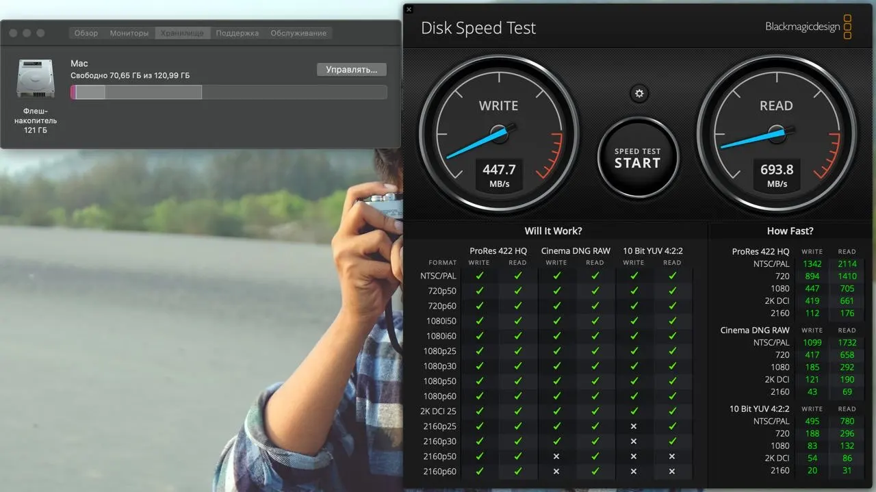876x492 pixels.
Task: Click the 2K DCI 25 format row label
Action: pyautogui.click(x=438, y=411)
